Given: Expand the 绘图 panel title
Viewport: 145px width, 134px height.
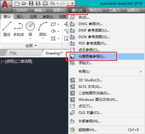Looking at the screenshot, I should point(31,46).
